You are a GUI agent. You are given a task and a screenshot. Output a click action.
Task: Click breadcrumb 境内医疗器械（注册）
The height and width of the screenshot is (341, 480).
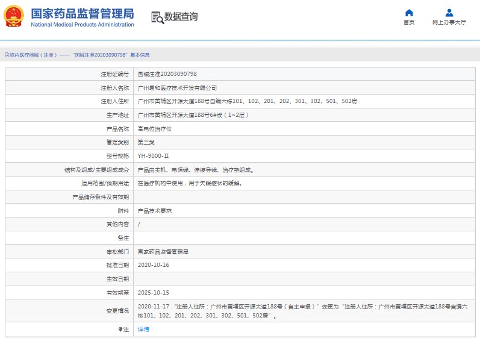pos(31,55)
